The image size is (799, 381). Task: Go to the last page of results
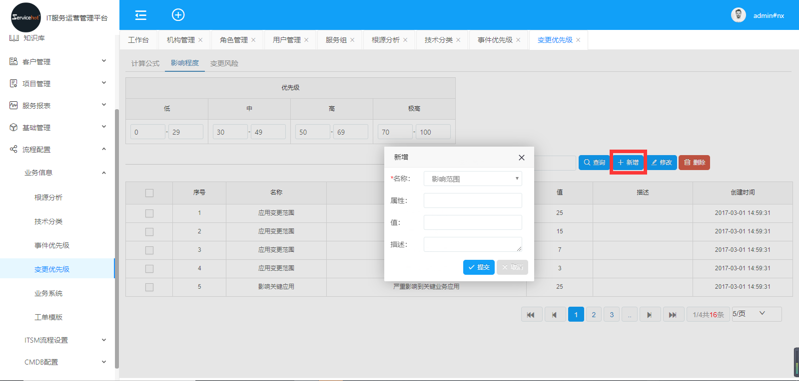[673, 315]
